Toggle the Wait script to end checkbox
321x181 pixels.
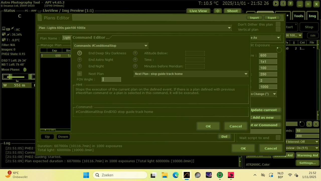click(278, 138)
